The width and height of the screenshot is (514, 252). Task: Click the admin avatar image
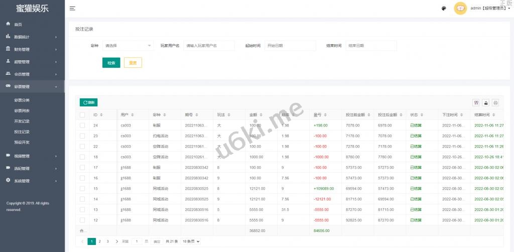coord(460,9)
